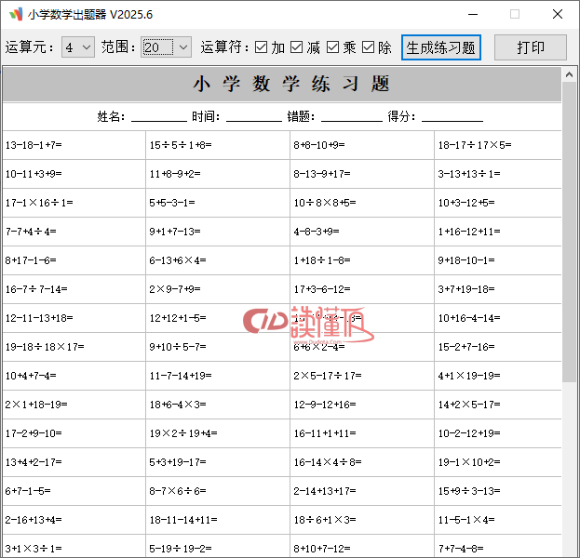Select problem 2×9-7+9=
The width and height of the screenshot is (580, 558).
(x=175, y=289)
